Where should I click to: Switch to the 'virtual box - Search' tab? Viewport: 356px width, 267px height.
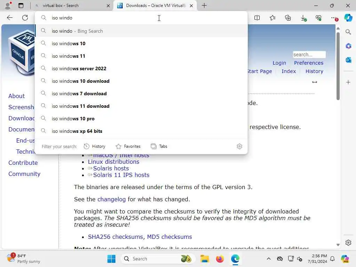(71, 6)
